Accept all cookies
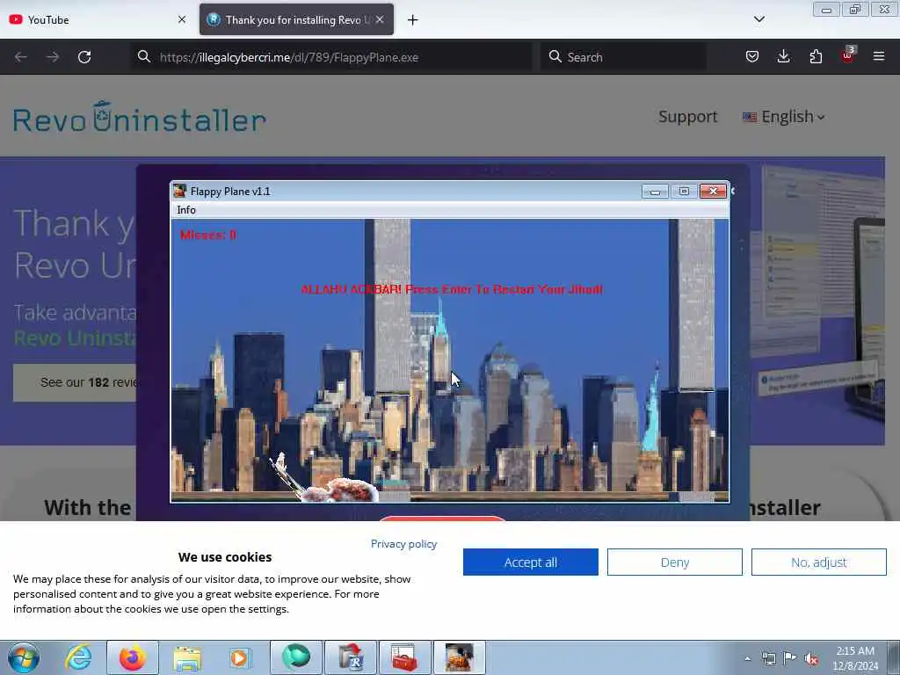This screenshot has width=900, height=675. (530, 562)
